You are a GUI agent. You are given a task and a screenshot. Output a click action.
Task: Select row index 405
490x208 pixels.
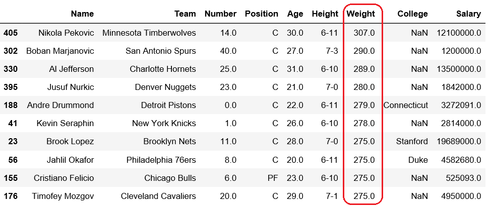(x=11, y=33)
